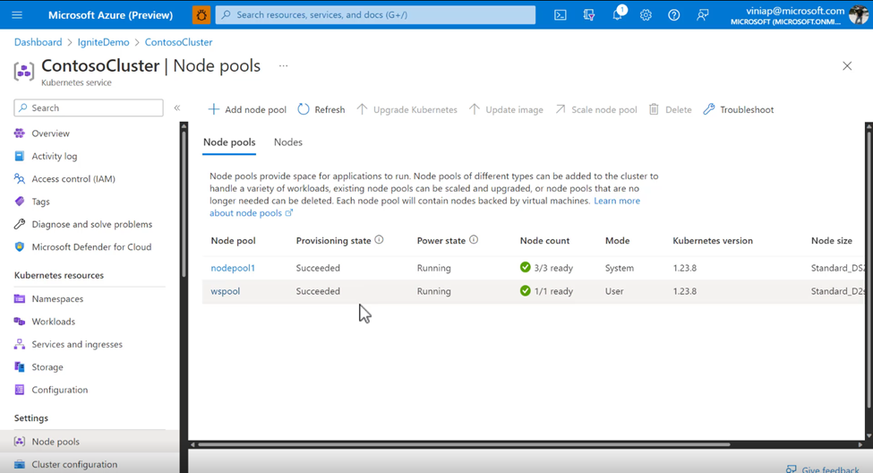Open Cluster configuration in sidebar
The height and width of the screenshot is (473, 873).
pyautogui.click(x=74, y=465)
